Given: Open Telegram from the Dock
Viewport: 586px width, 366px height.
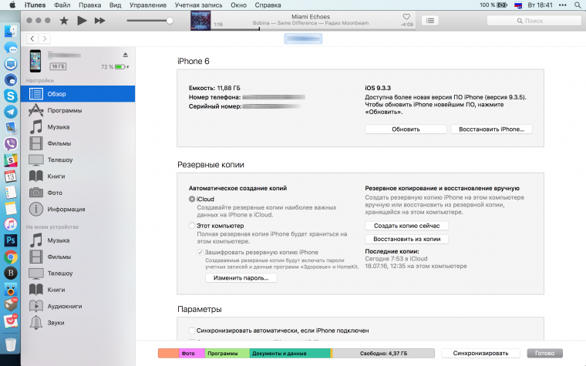Looking at the screenshot, I should coord(11,112).
